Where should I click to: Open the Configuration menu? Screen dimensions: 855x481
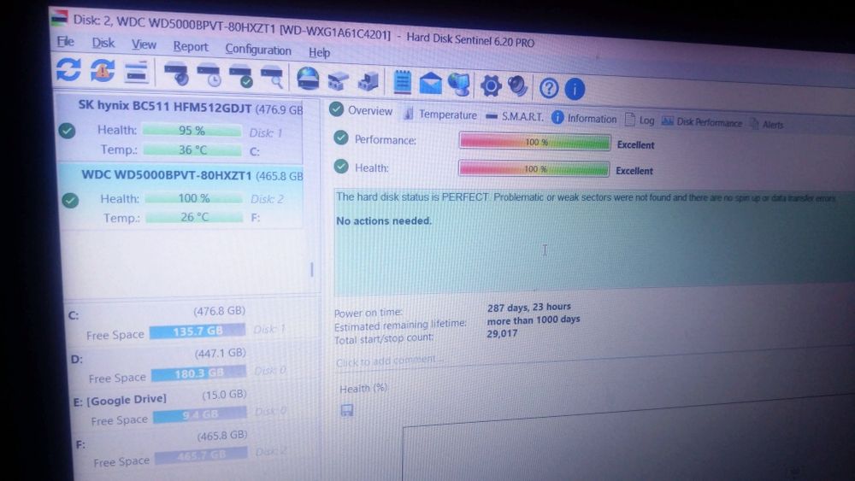[258, 50]
